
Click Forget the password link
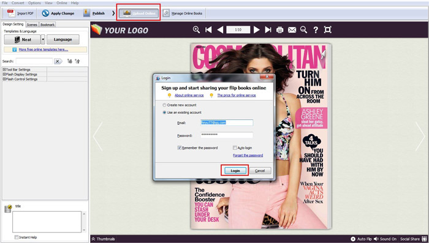coord(248,155)
